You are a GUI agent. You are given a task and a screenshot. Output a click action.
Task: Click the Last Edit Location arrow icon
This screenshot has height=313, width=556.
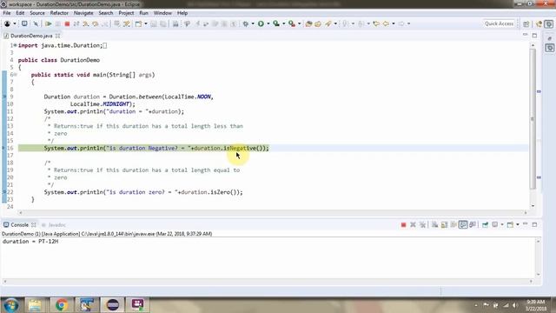coord(376,23)
